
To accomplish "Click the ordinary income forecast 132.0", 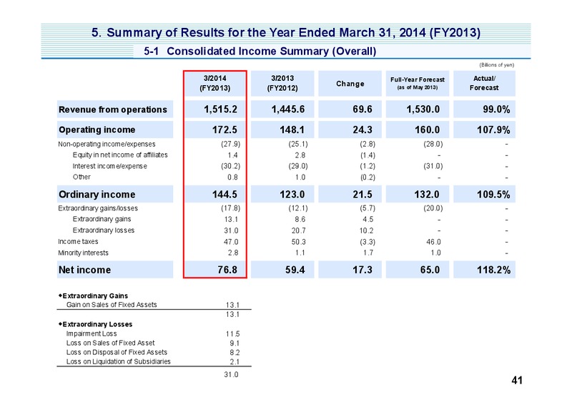I will 427,195.
